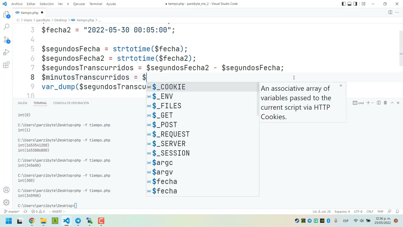This screenshot has height=227, width=403.
Task: Open File Explorer from taskbar
Action: (x=43, y=221)
